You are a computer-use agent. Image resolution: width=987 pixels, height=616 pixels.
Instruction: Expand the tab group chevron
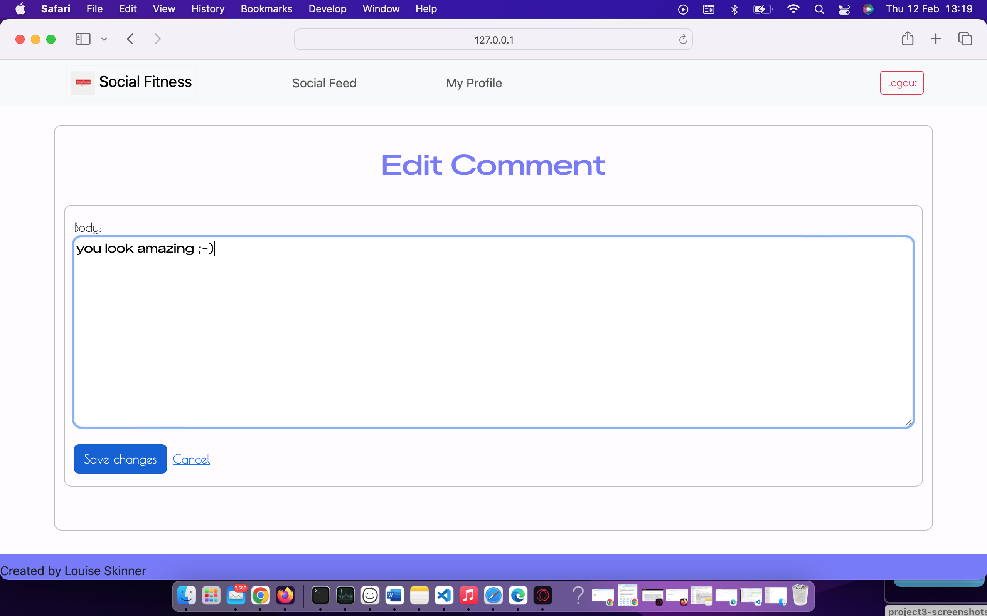point(104,39)
